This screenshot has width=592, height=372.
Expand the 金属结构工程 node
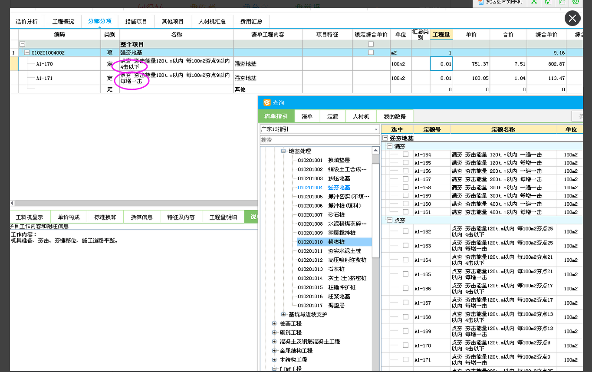coord(274,351)
